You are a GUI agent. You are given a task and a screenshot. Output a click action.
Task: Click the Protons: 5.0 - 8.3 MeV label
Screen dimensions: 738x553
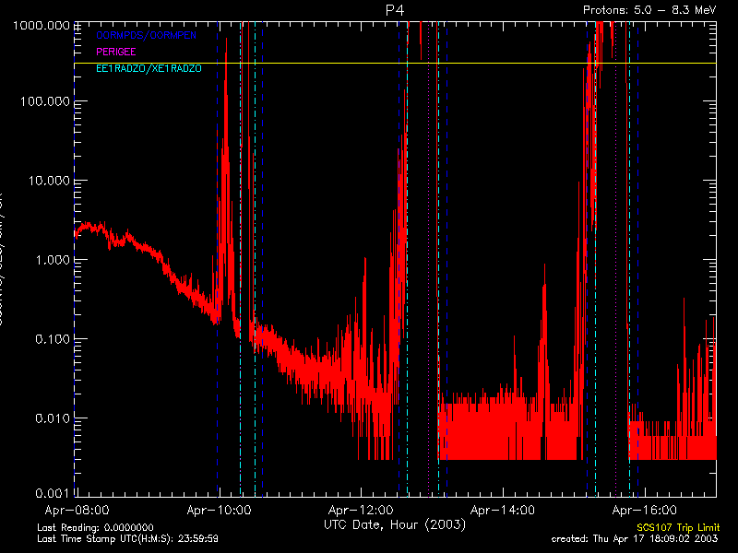coord(649,10)
